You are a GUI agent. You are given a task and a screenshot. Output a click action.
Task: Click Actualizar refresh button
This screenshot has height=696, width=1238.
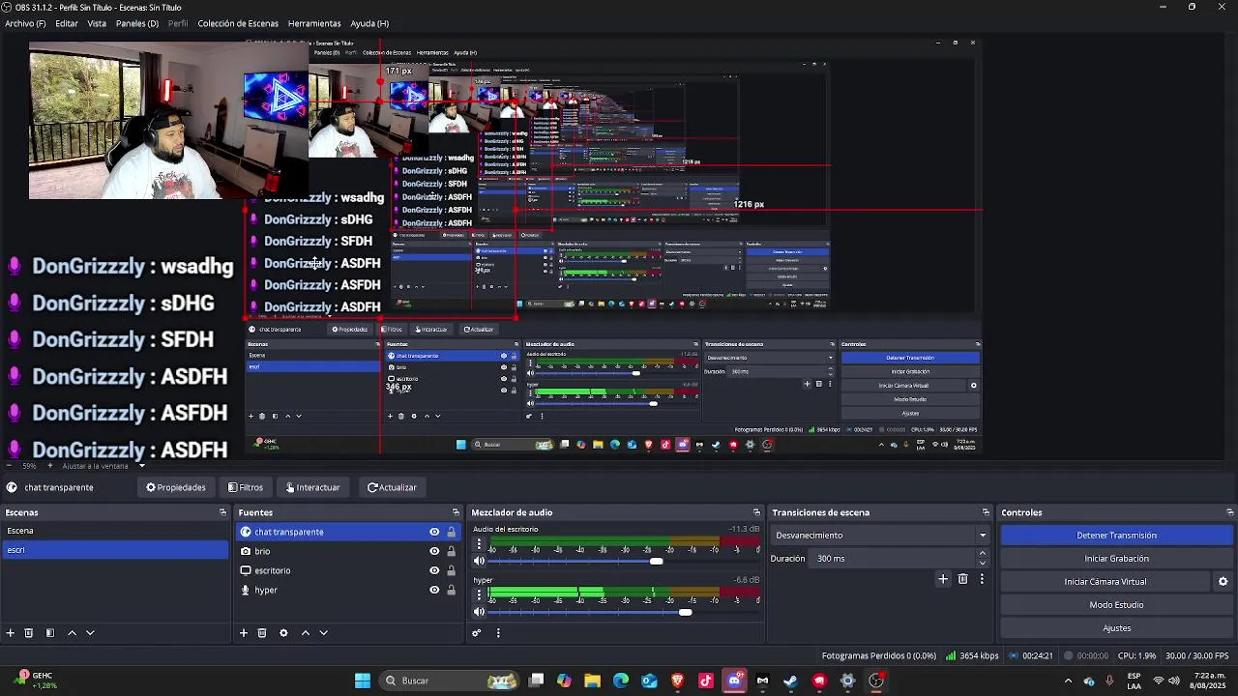[x=392, y=487]
